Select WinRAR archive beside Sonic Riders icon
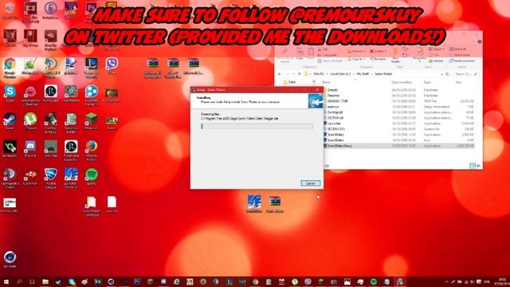Viewport: 510px width, 287px height. [x=274, y=204]
